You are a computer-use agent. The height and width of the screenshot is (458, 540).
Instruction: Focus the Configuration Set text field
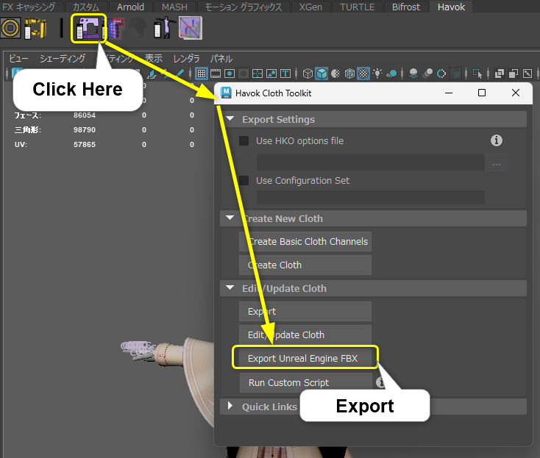(371, 198)
